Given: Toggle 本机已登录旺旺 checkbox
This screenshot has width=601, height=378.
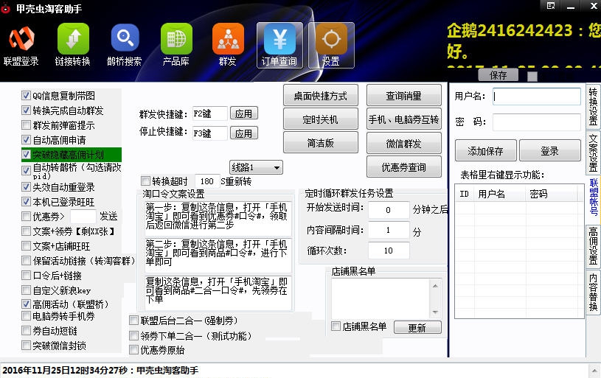Looking at the screenshot, I should (26, 201).
